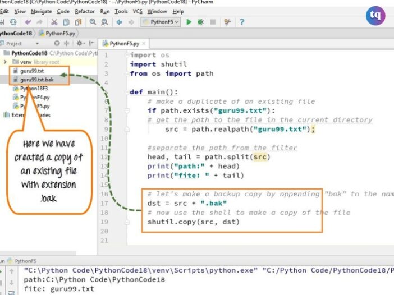Fold the if path.exists block
394x295 pixels.
(127, 110)
